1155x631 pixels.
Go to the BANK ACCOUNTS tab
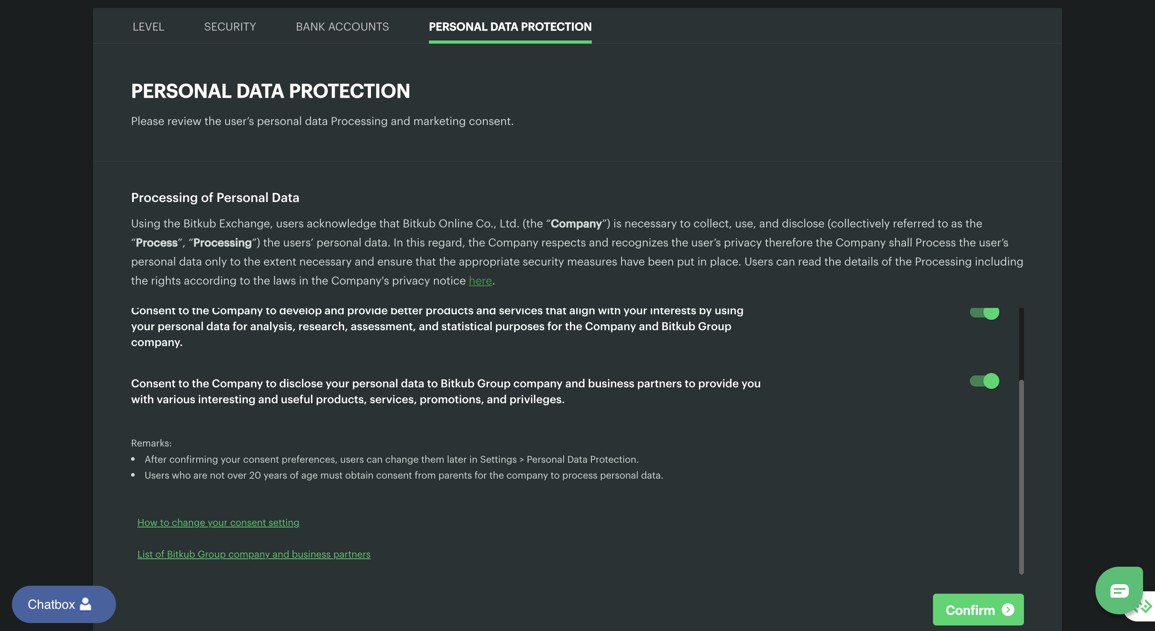tap(342, 27)
